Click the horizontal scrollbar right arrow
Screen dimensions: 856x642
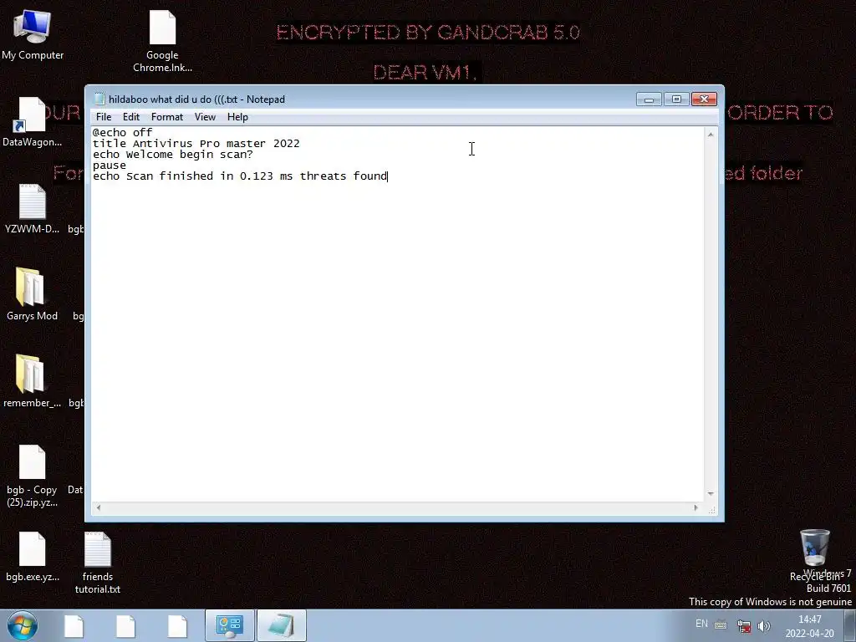[x=695, y=507]
